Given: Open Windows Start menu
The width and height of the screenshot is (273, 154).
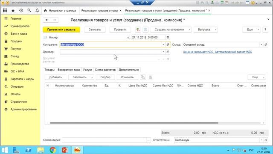Looking at the screenshot, I should click(x=5, y=150).
